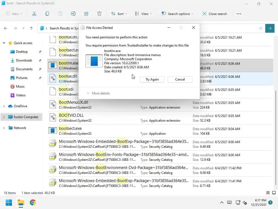Expand More details in the dialog

(98, 93)
